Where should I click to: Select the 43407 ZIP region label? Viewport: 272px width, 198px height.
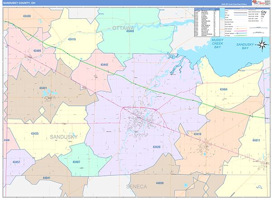pos(76,162)
